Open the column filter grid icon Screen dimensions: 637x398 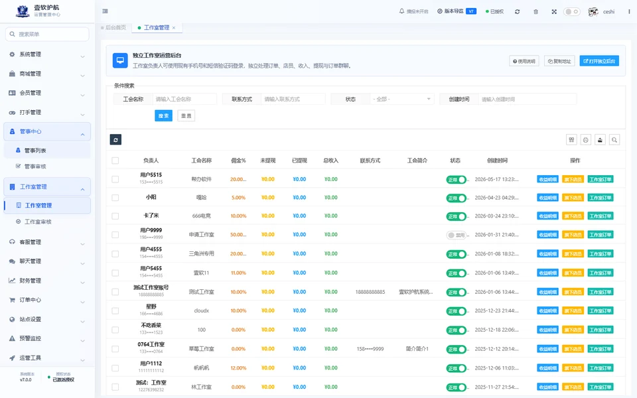571,140
